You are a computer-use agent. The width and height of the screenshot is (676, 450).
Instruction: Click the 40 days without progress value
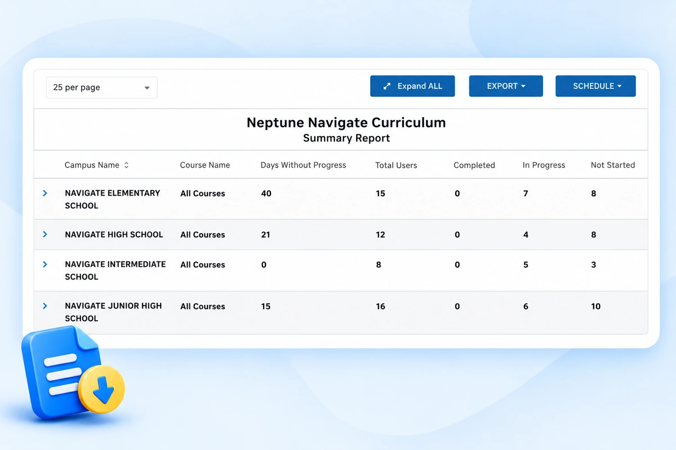266,193
